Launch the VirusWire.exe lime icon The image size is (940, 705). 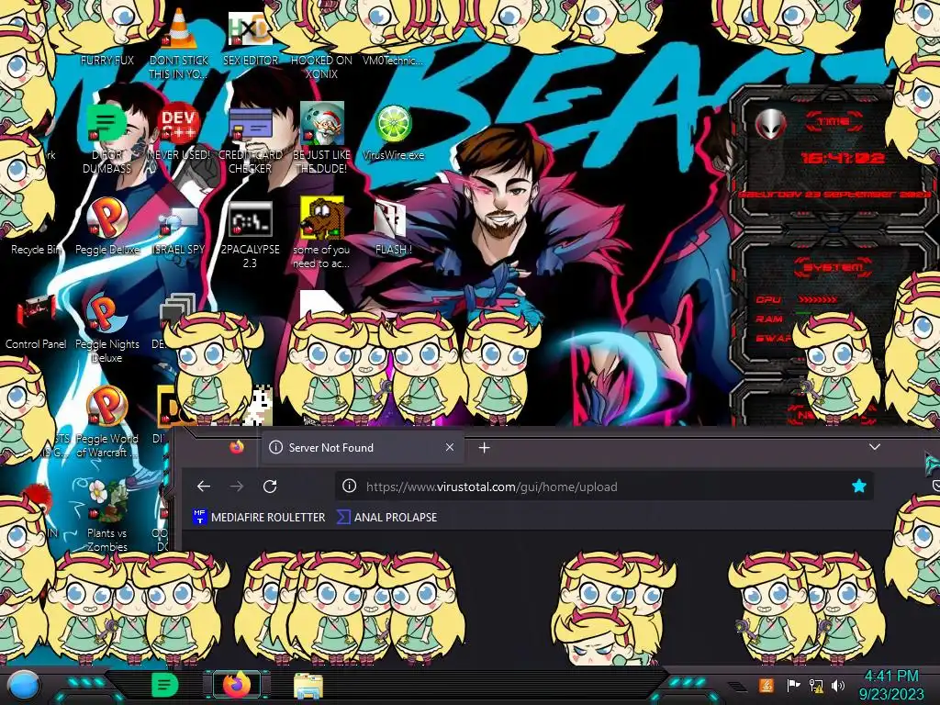coord(393,133)
